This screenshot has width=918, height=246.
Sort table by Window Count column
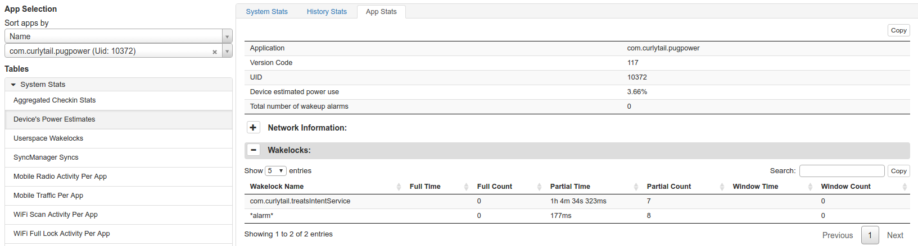(845, 187)
